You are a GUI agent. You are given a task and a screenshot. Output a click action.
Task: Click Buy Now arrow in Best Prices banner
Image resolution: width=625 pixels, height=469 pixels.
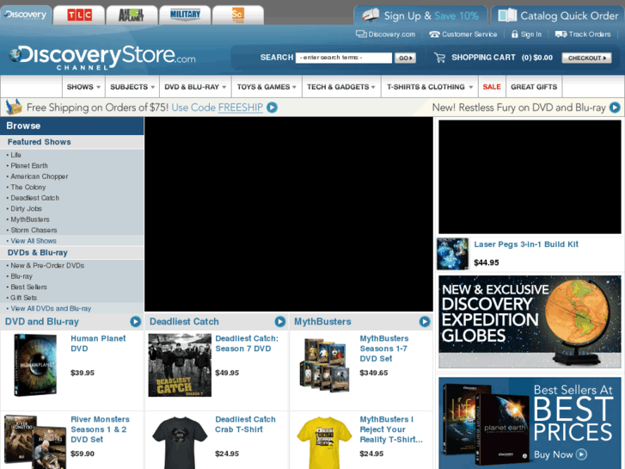581,454
